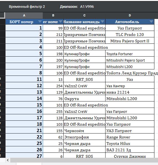The width and height of the screenshot is (158, 165).
Task: Select the Range Rover cell
Action: coord(130,137)
